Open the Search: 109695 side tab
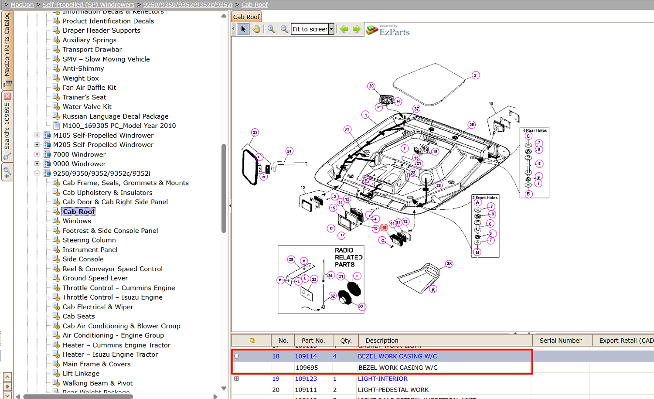This screenshot has height=399, width=654. click(x=7, y=126)
